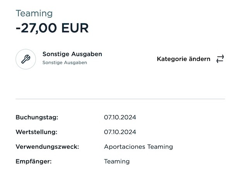Open Kategorie ändern option
Screen dimensions: 232x169
[x=190, y=59]
